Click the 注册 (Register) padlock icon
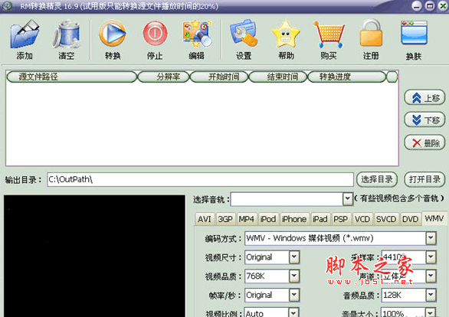 [371, 33]
